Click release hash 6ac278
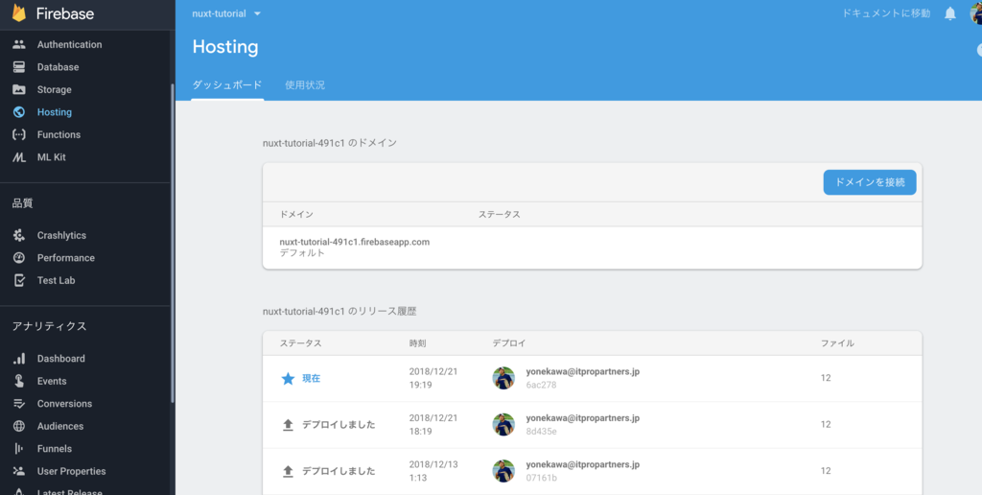Viewport: 982px width, 495px height. [x=541, y=386]
